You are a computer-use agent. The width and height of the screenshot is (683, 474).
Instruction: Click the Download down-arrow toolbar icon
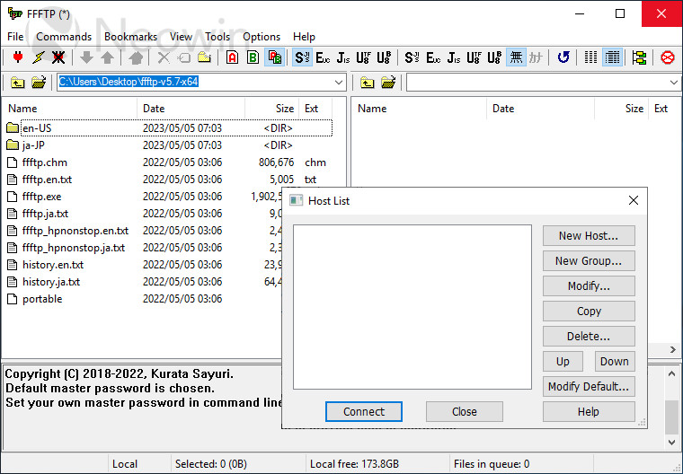coord(86,57)
